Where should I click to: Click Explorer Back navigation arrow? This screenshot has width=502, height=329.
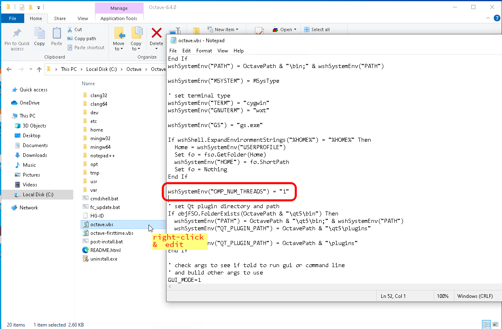coord(9,69)
